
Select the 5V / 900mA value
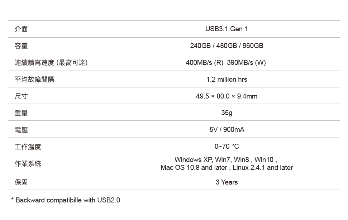[227, 130]
